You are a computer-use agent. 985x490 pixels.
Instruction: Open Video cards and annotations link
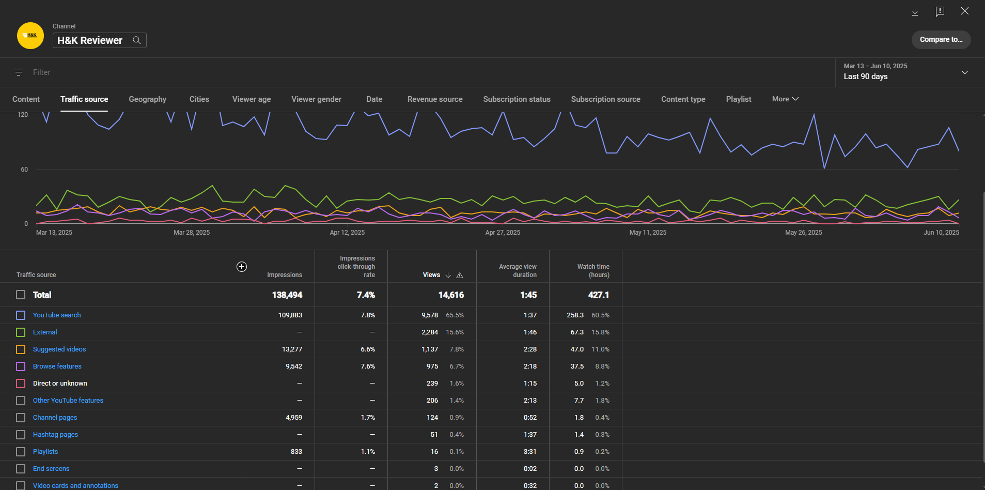(75, 486)
